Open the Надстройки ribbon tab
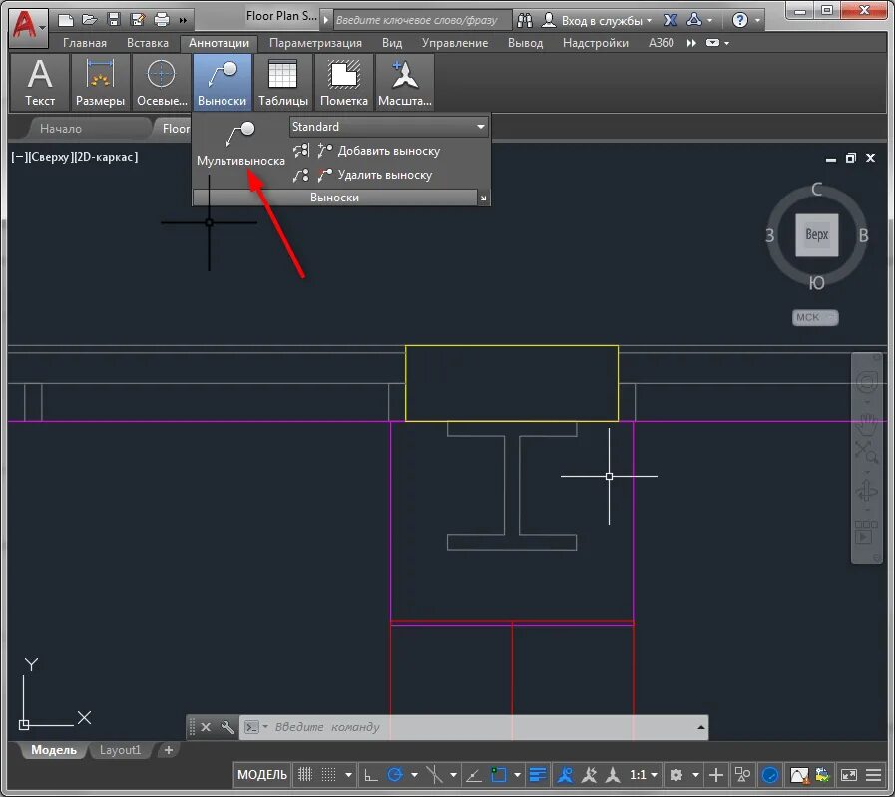Viewport: 895px width, 797px height. pyautogui.click(x=595, y=43)
